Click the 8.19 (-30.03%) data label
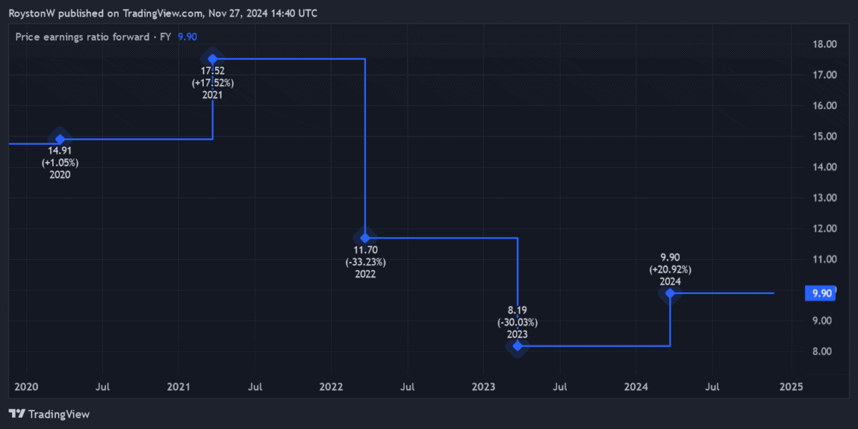 517,322
